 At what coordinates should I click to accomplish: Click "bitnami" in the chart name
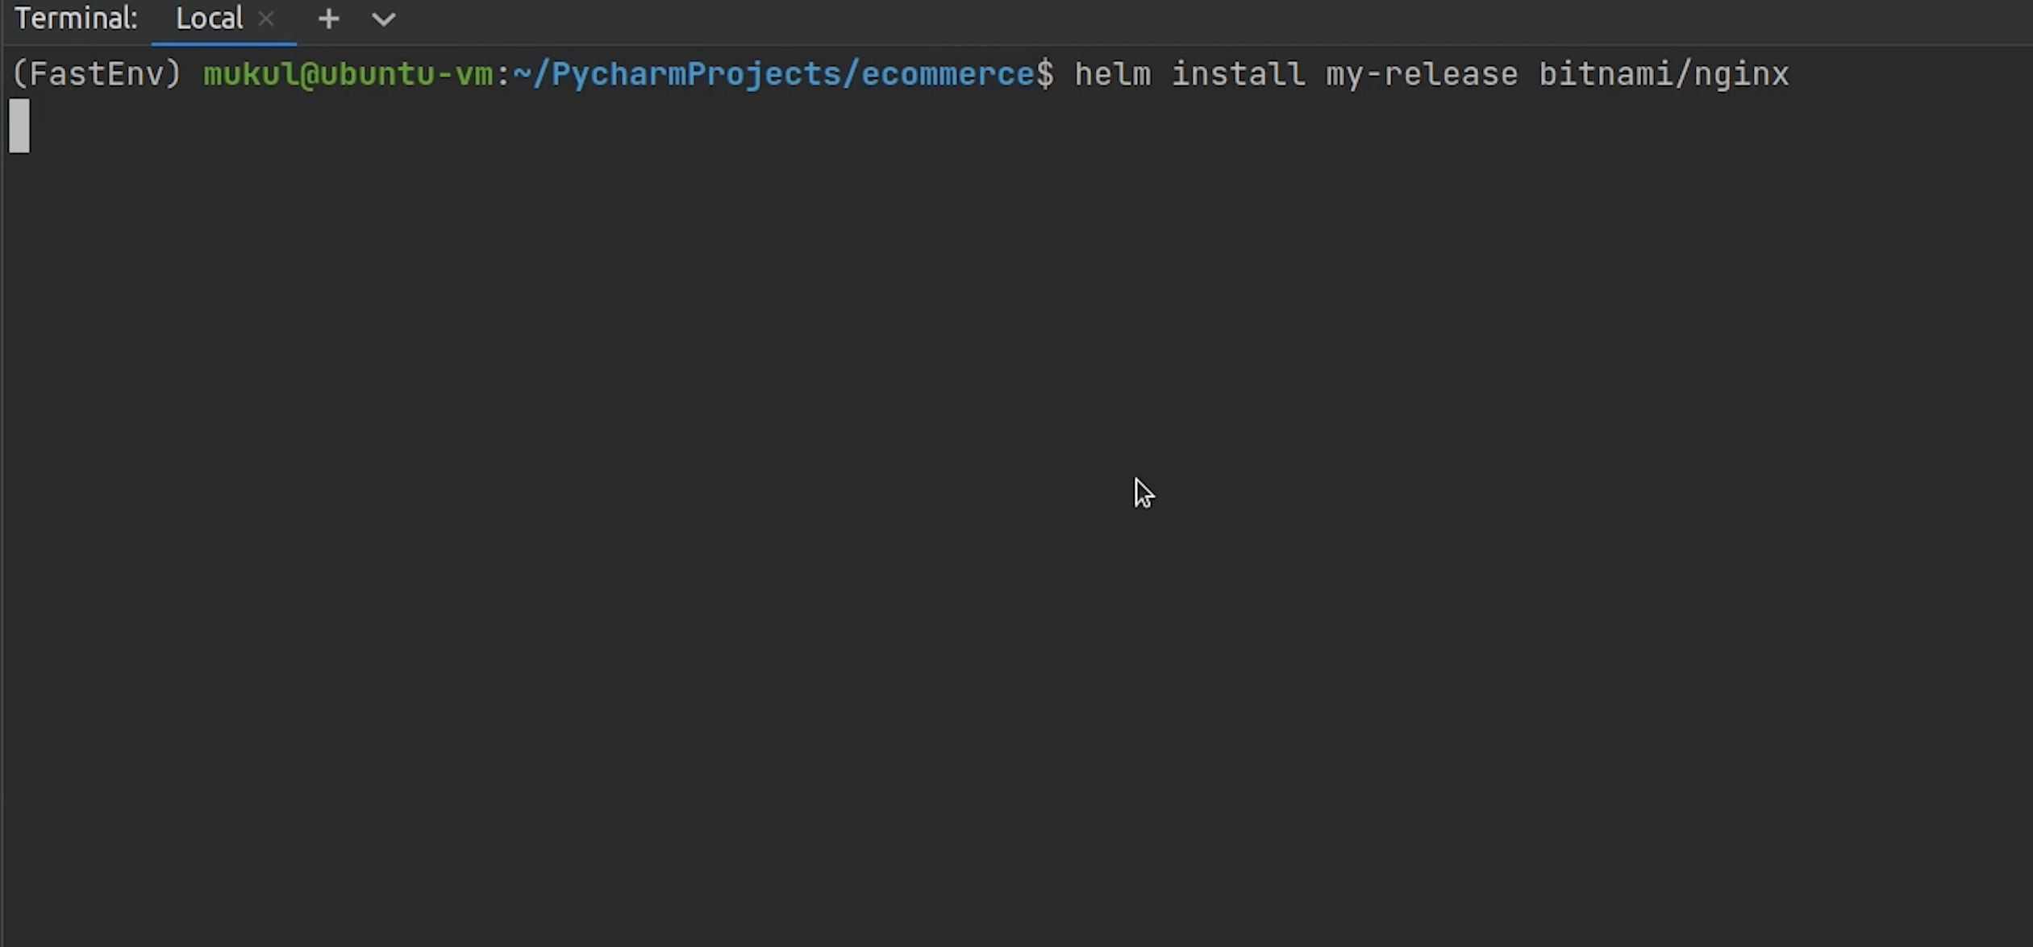tap(1605, 74)
